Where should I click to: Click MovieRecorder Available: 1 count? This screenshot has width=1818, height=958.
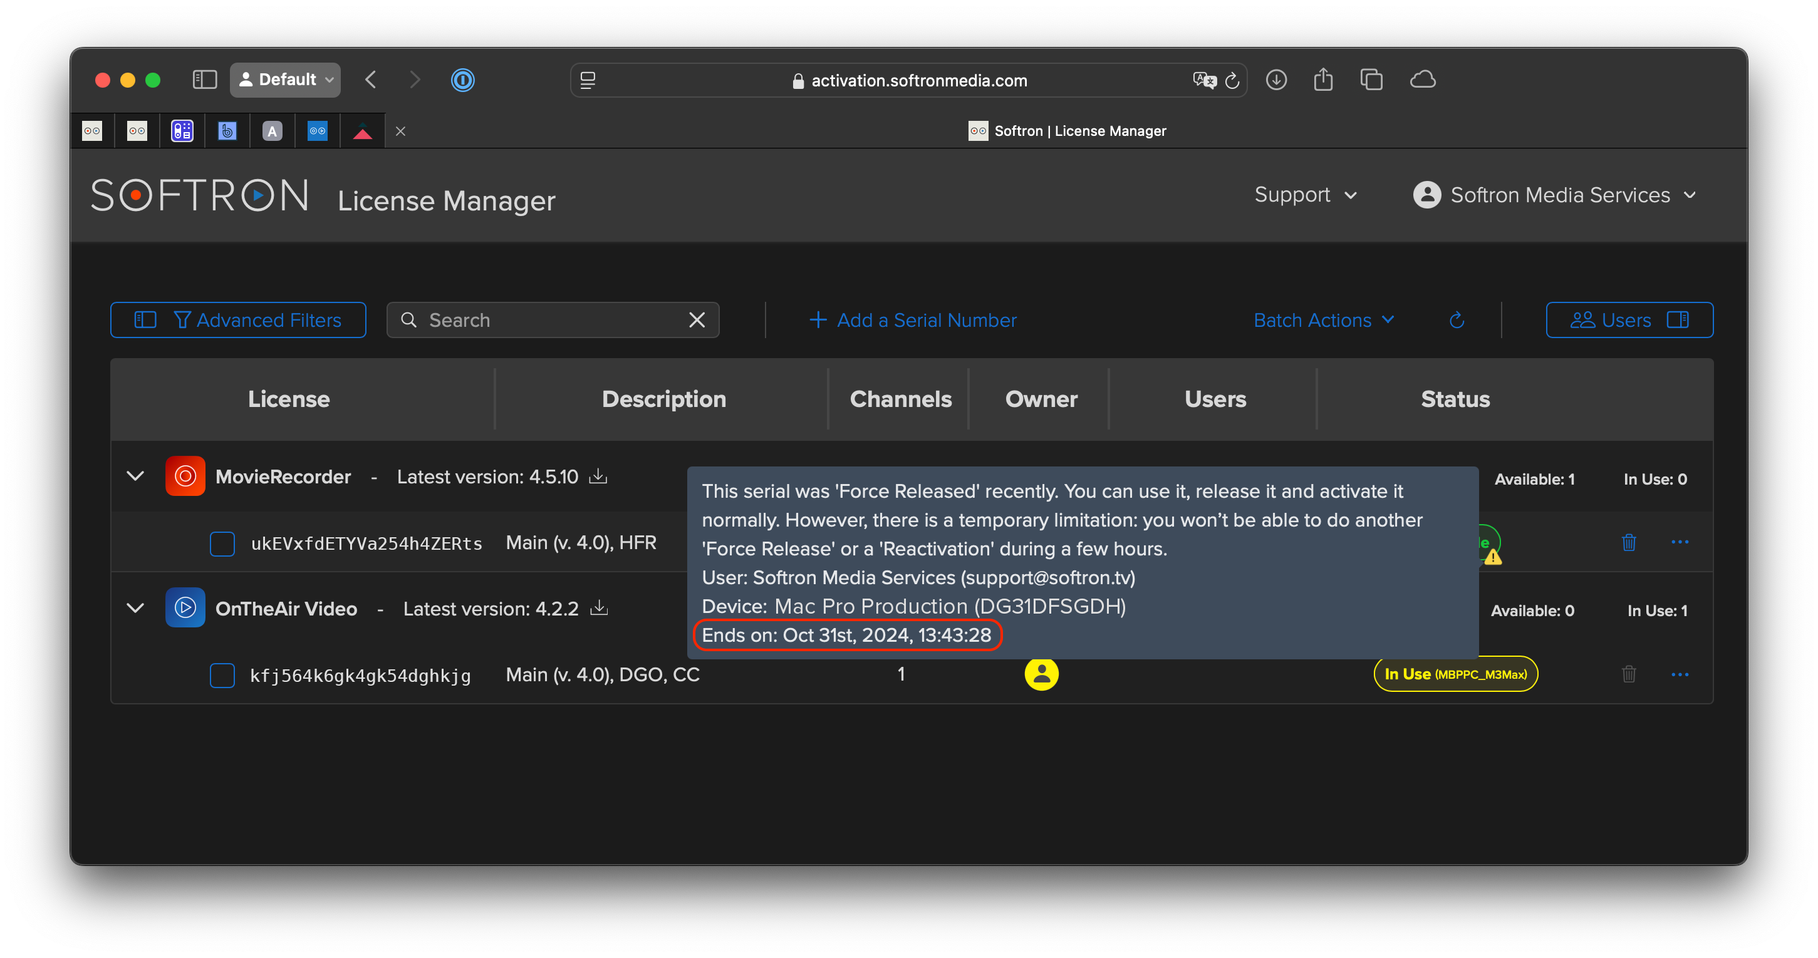point(1534,479)
